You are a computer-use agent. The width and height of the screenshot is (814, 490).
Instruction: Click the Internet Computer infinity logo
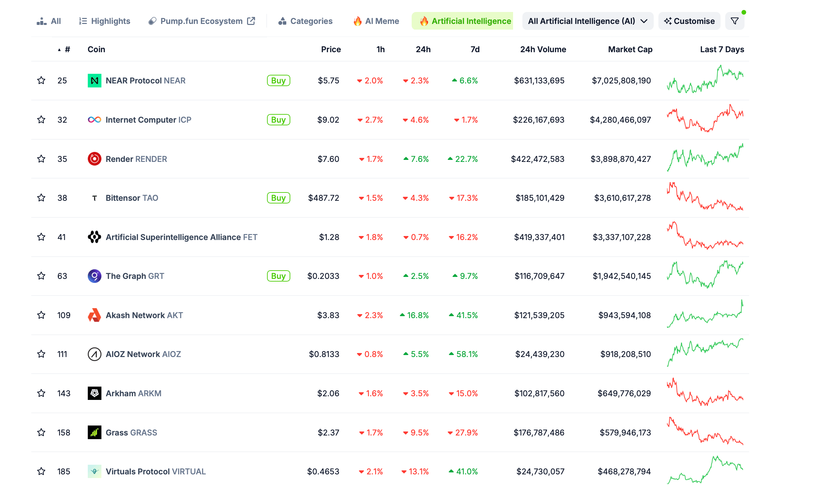(94, 120)
